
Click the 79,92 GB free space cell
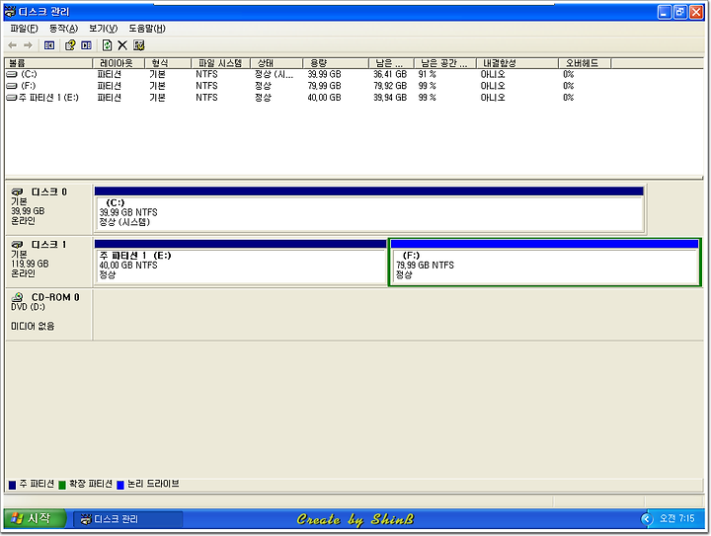click(x=390, y=86)
